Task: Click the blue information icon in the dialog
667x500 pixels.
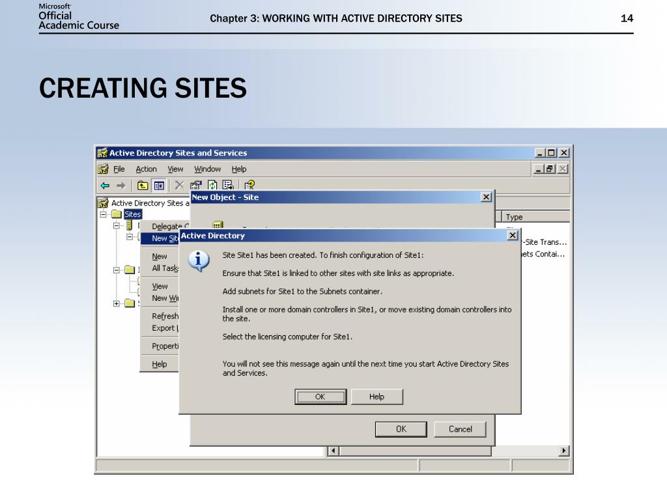Action: point(199,261)
